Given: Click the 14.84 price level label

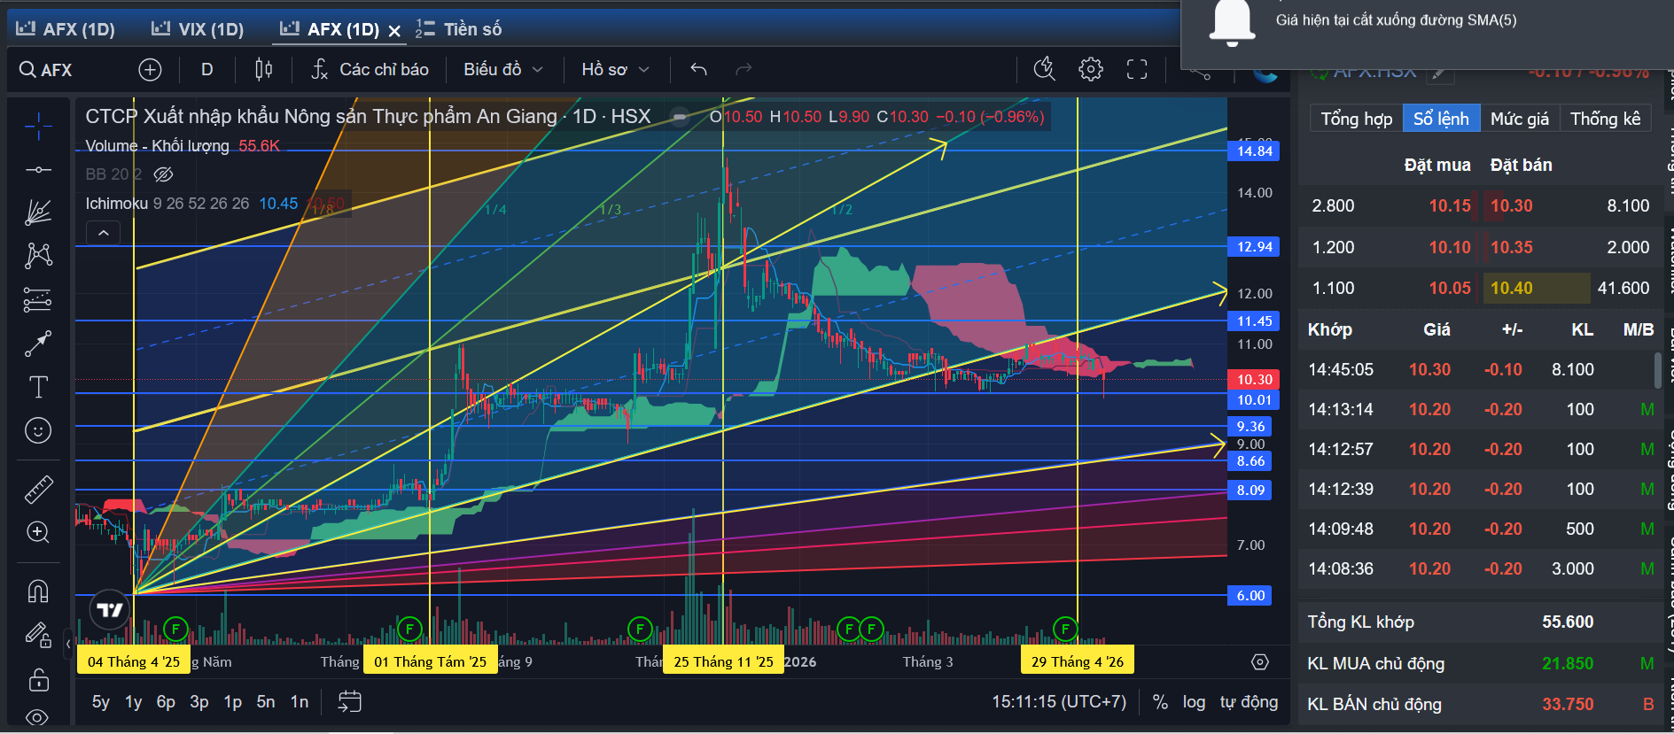Looking at the screenshot, I should 1254,151.
